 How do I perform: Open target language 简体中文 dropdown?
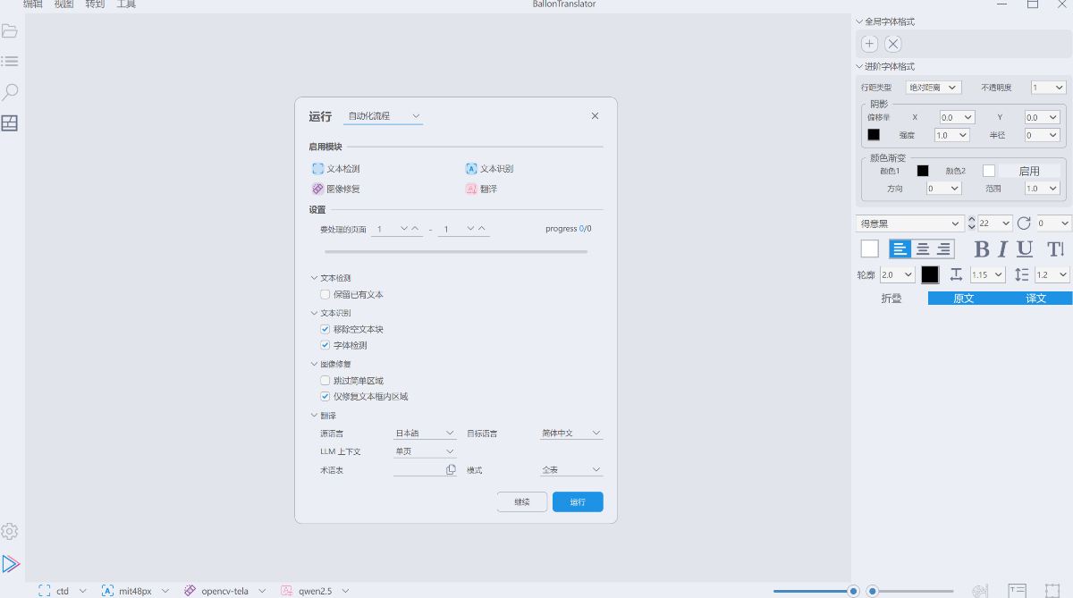(571, 434)
